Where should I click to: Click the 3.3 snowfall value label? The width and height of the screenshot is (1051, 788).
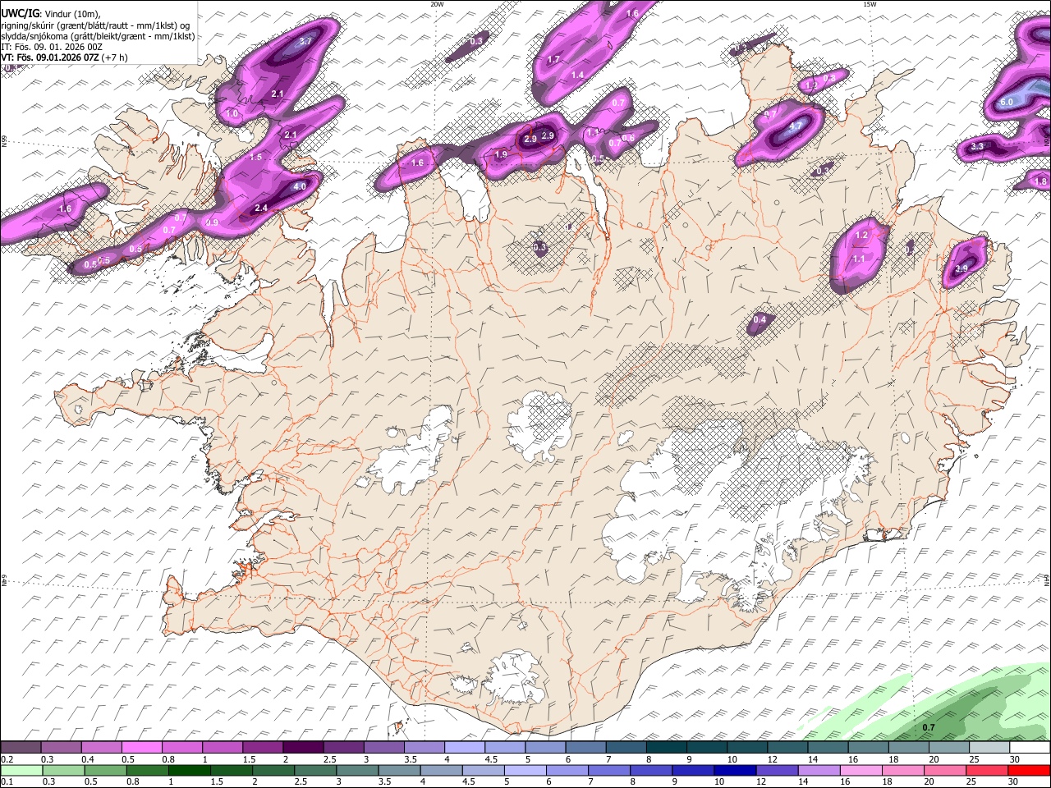(977, 147)
